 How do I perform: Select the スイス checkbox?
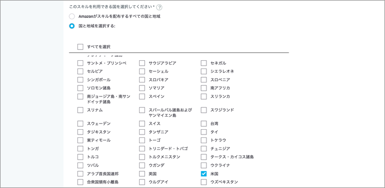pos(142,123)
